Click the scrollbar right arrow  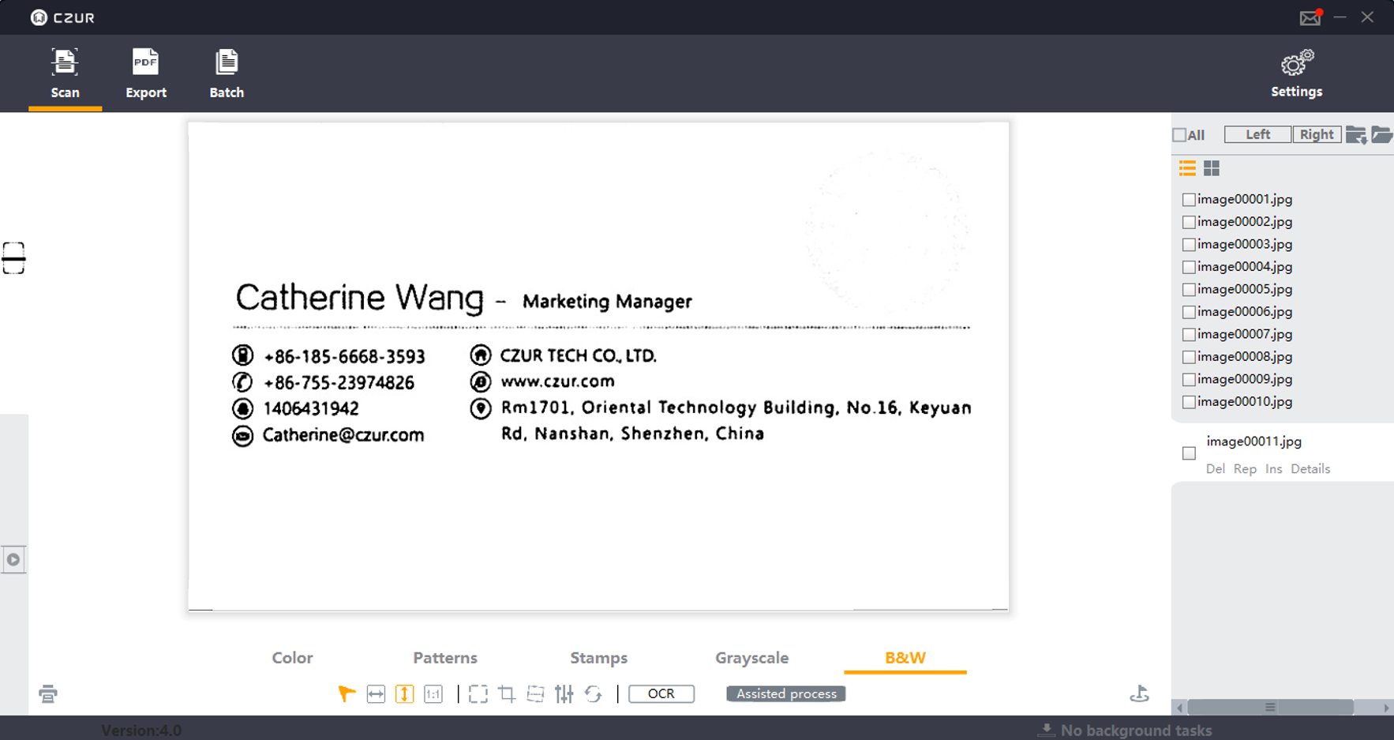1386,708
